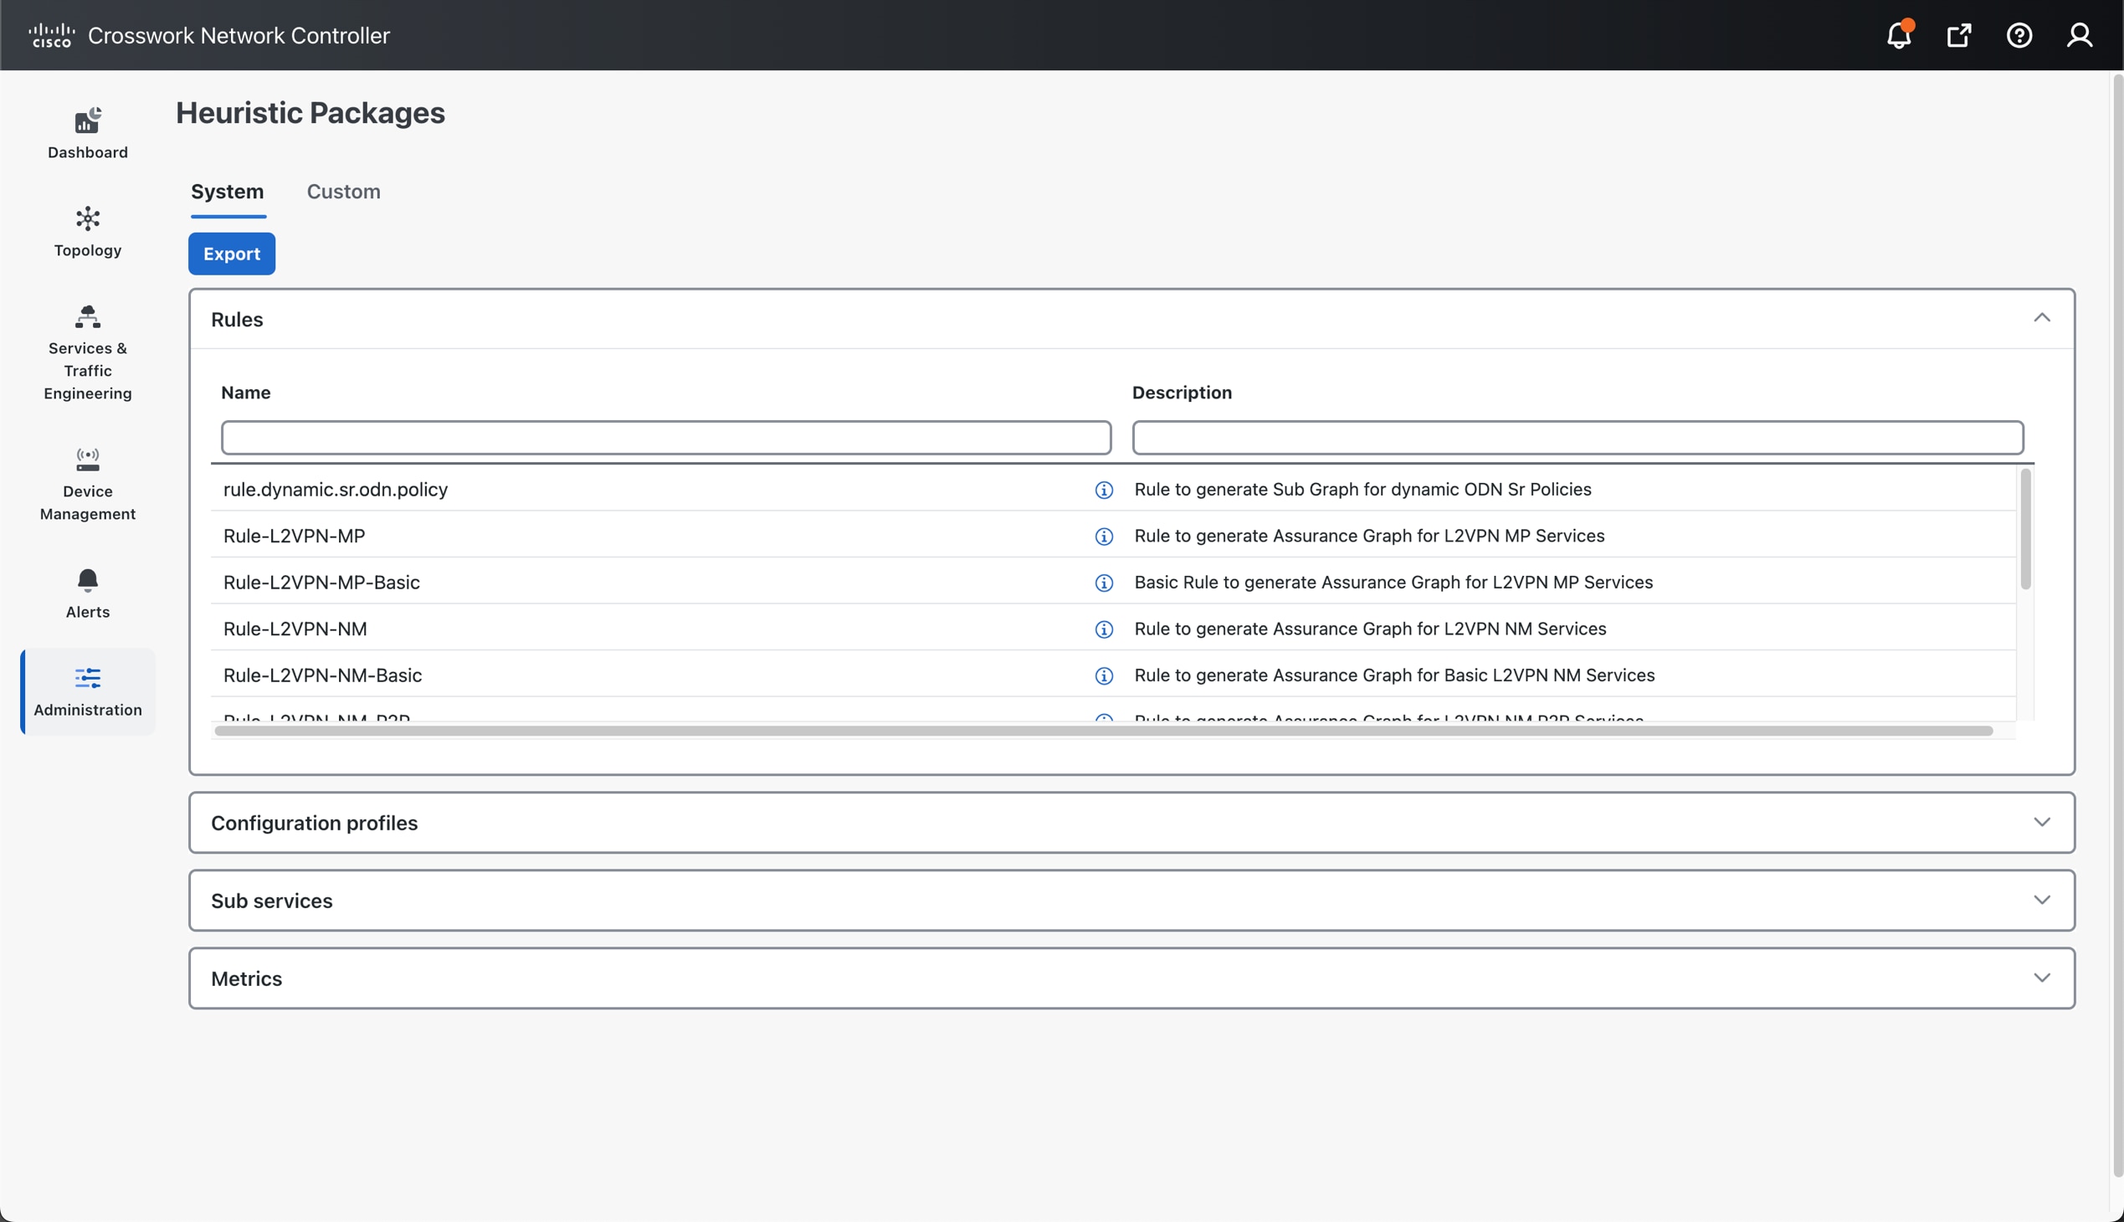This screenshot has width=2124, height=1222.
Task: Show info for rule.dynamic.sr.odn.policy
Action: pos(1104,490)
